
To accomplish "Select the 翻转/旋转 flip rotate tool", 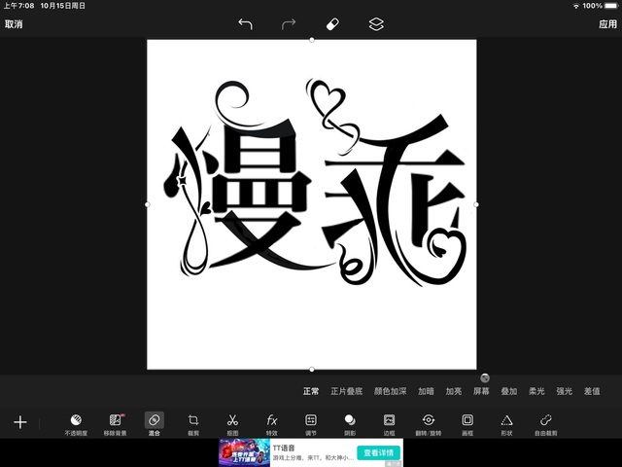I will 428,423.
